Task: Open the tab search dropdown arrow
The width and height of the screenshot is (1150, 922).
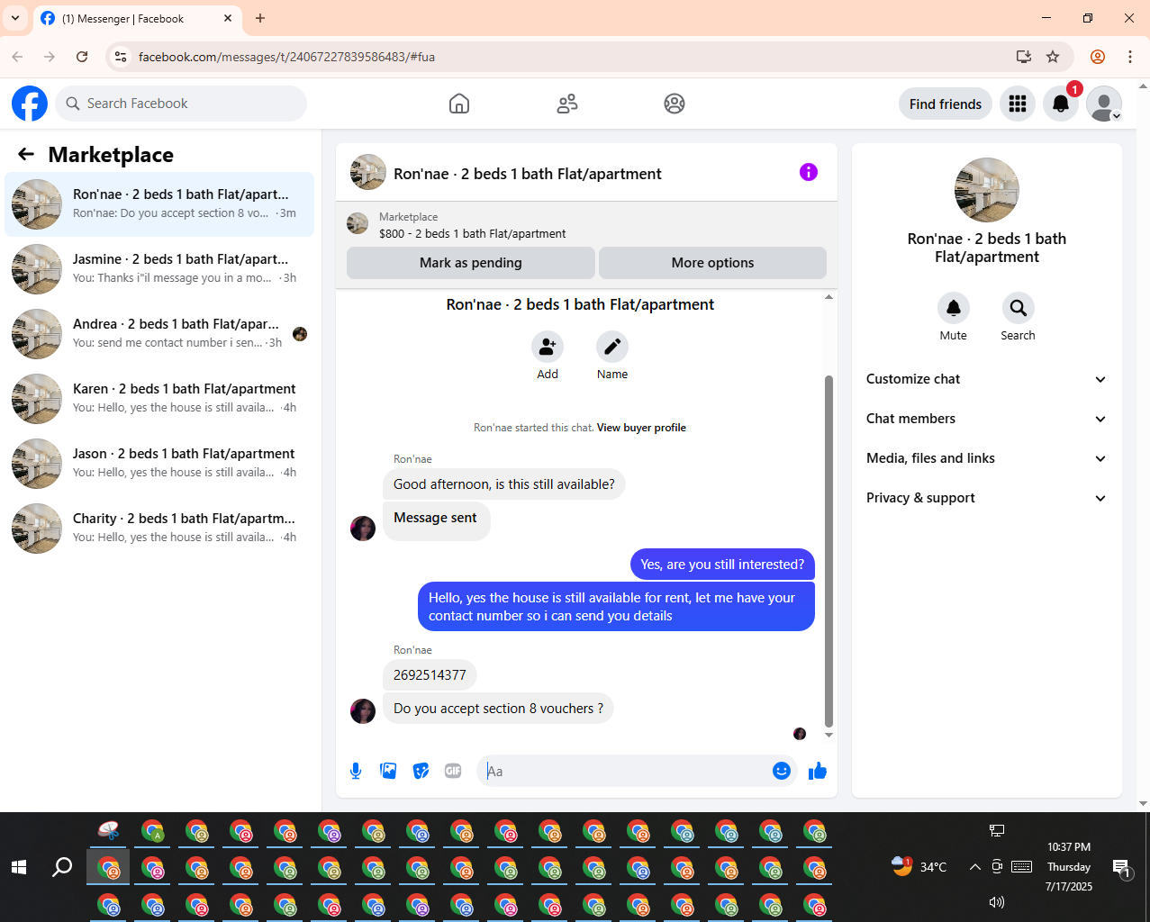Action: coord(15,18)
